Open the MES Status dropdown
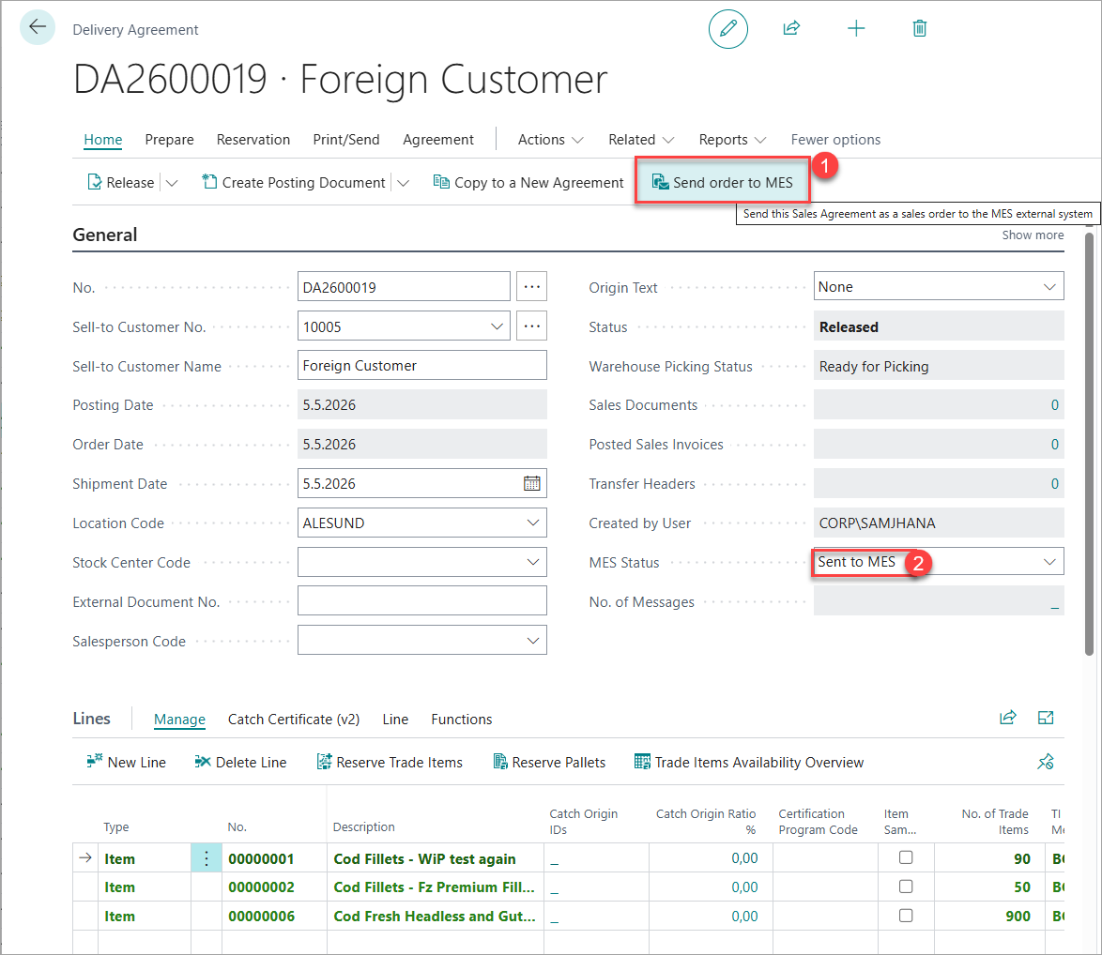This screenshot has height=955, width=1102. (x=1050, y=562)
